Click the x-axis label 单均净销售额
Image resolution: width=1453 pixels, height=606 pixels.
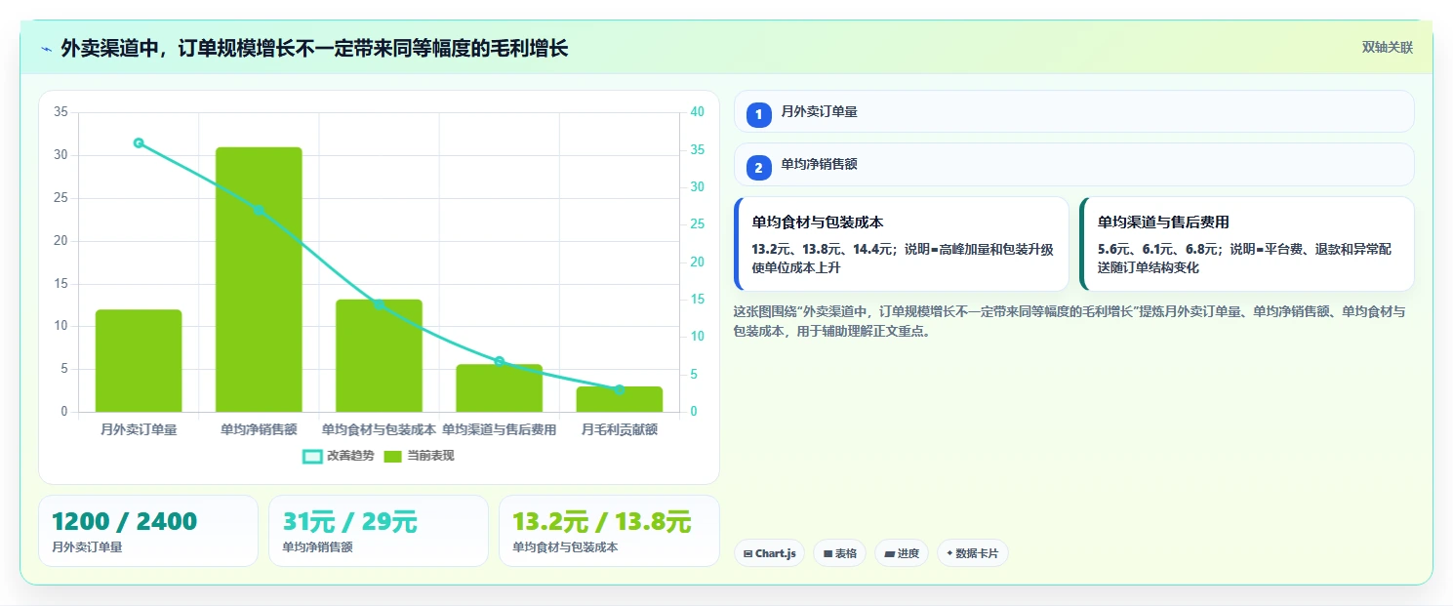259,429
